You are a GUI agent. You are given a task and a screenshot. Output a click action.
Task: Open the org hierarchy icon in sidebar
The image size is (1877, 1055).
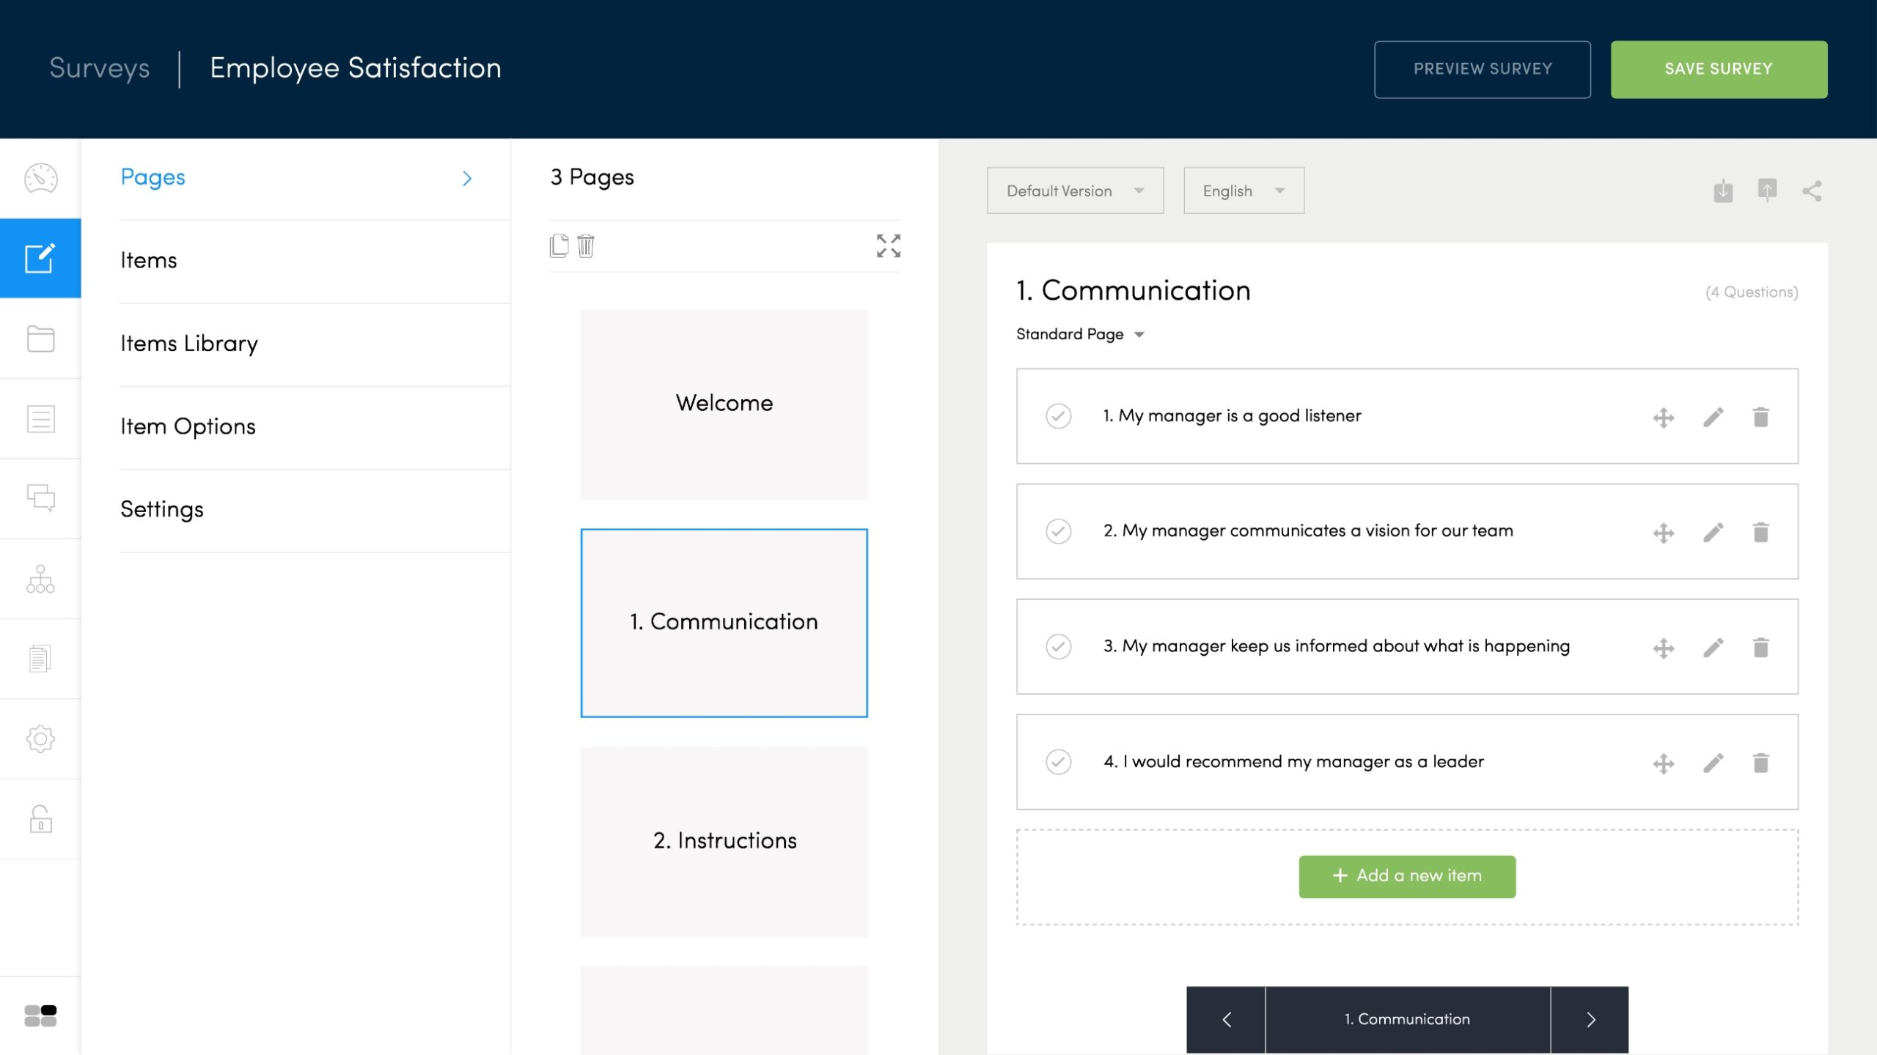40,579
